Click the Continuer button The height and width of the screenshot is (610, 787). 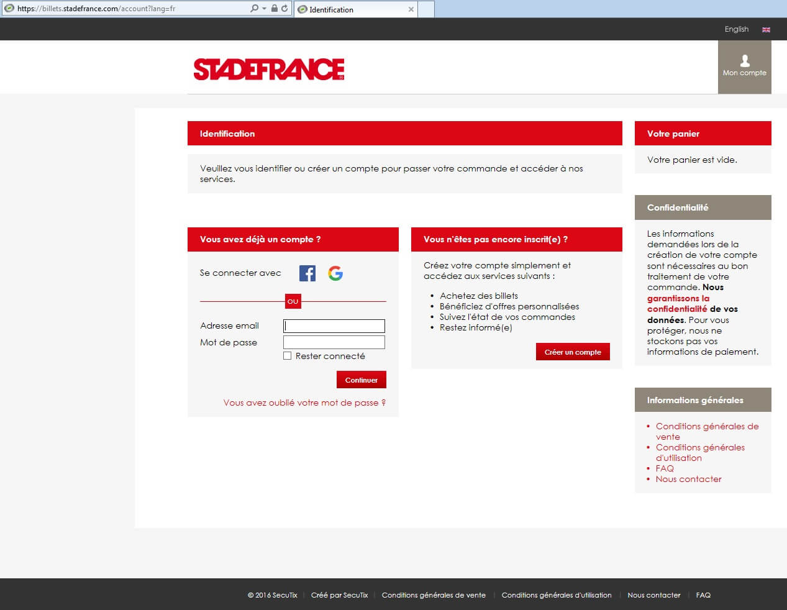pos(362,380)
